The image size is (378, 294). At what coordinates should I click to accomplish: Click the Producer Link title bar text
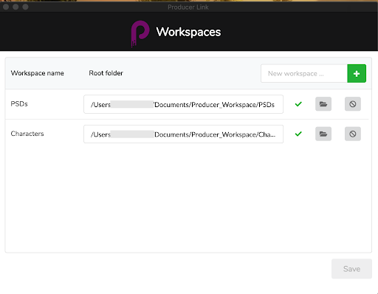(188, 7)
